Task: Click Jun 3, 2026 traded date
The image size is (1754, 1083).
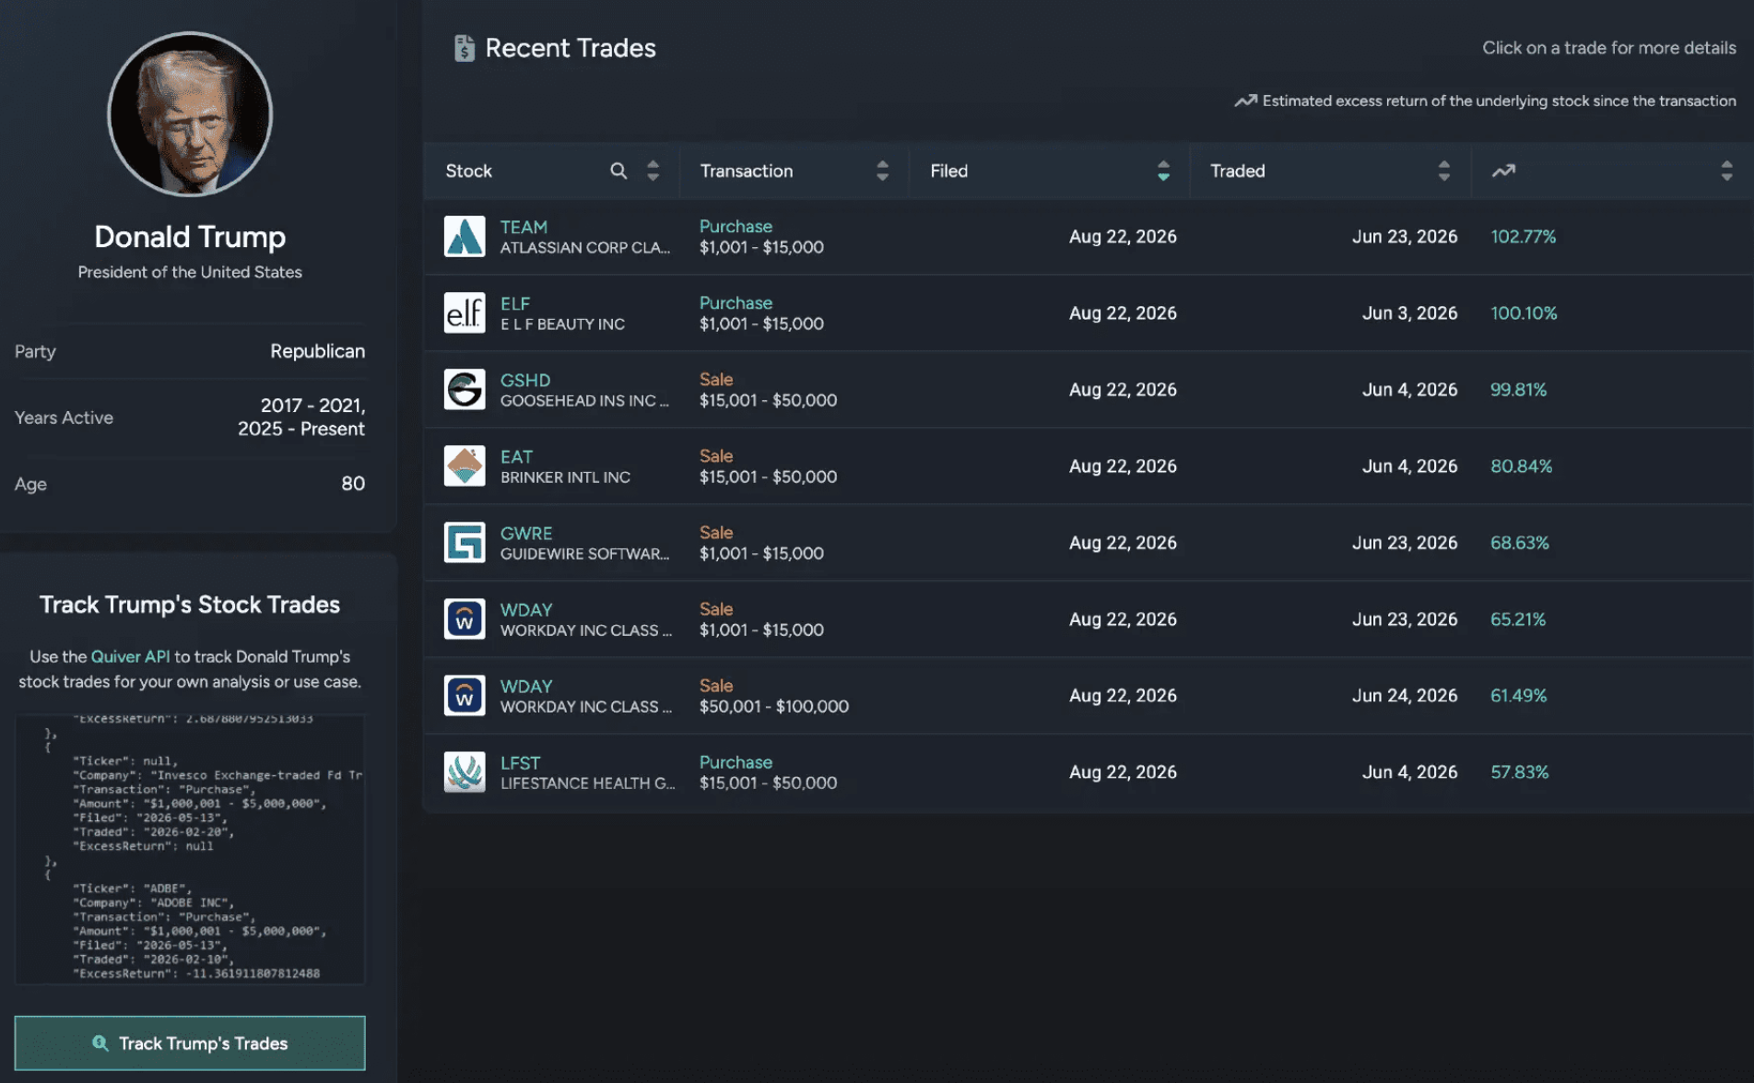Action: coord(1409,312)
